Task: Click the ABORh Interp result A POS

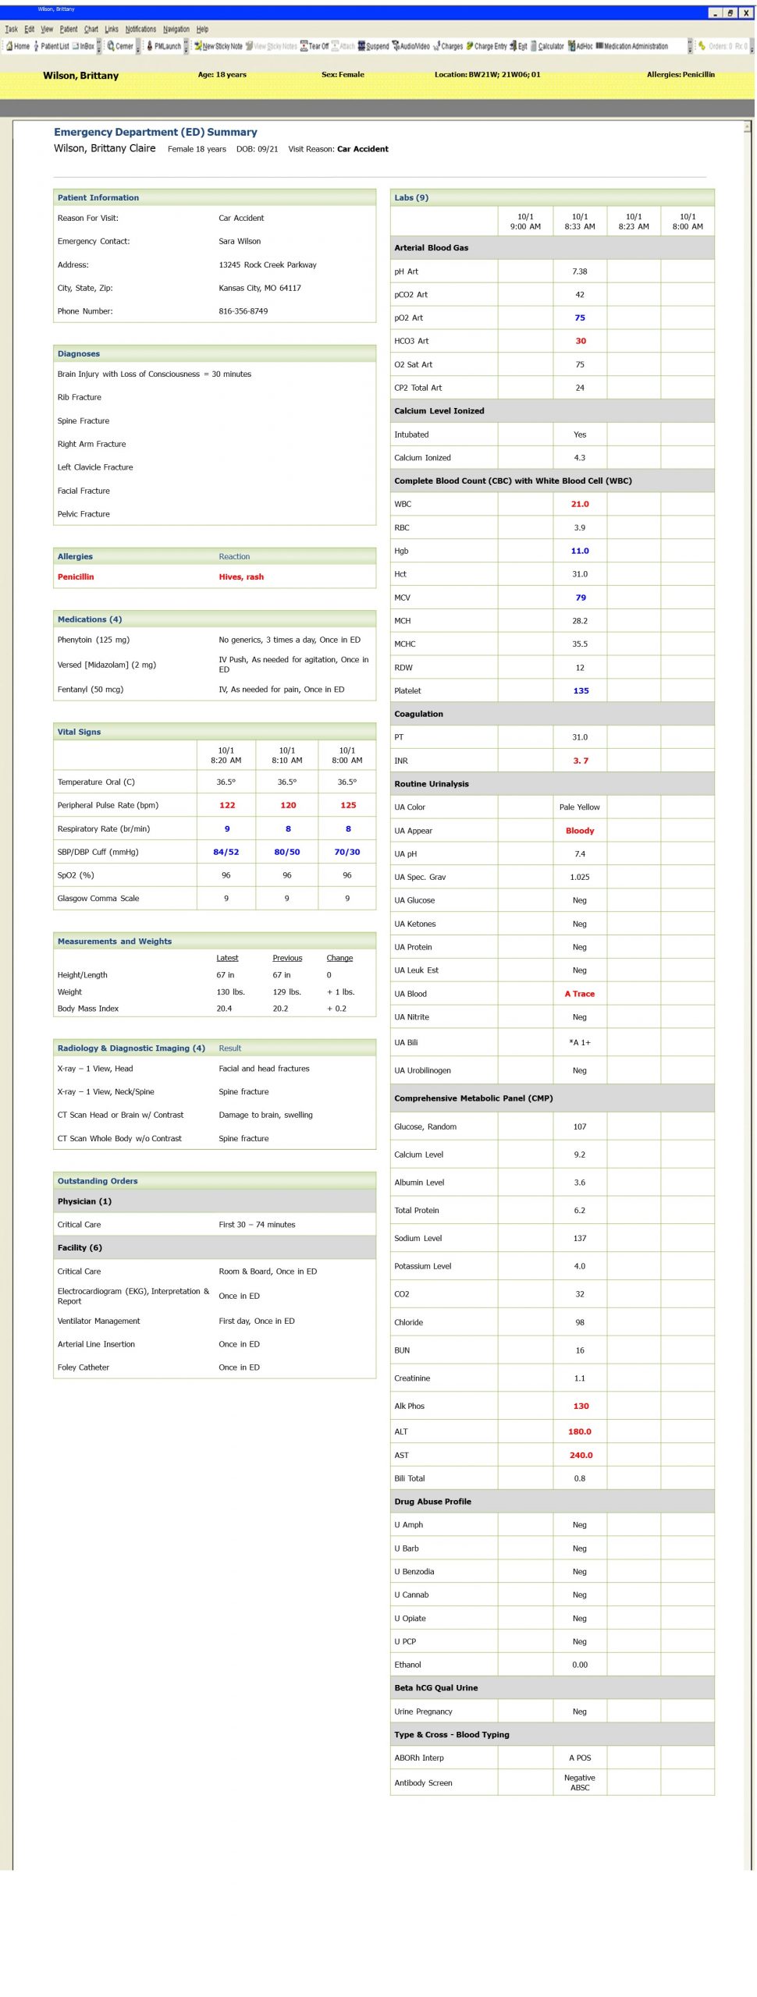Action: point(580,1758)
